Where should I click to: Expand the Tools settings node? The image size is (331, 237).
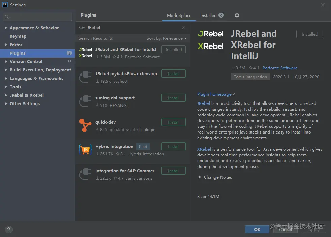tap(6, 87)
